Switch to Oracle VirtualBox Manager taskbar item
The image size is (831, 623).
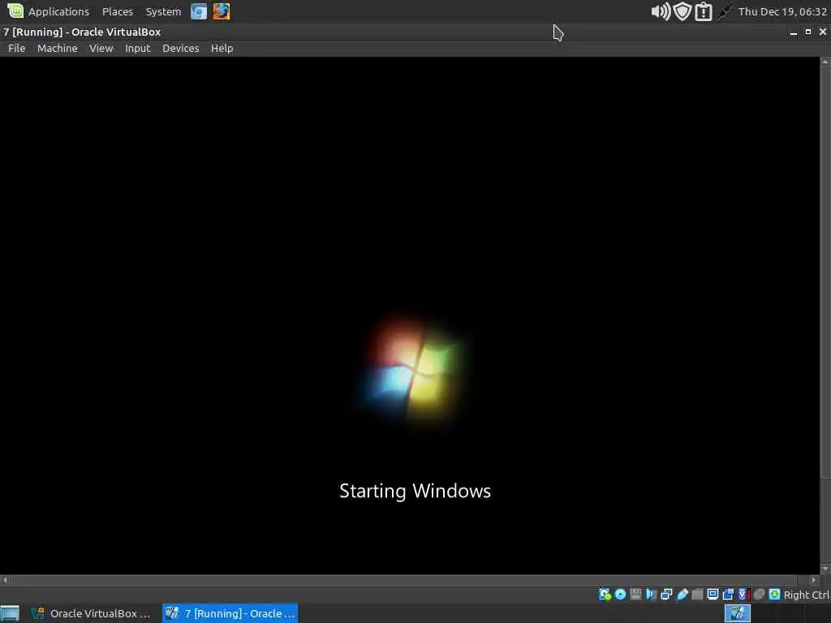point(91,613)
